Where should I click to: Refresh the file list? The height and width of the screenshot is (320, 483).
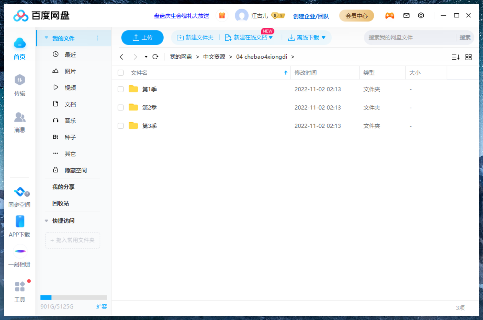156,57
